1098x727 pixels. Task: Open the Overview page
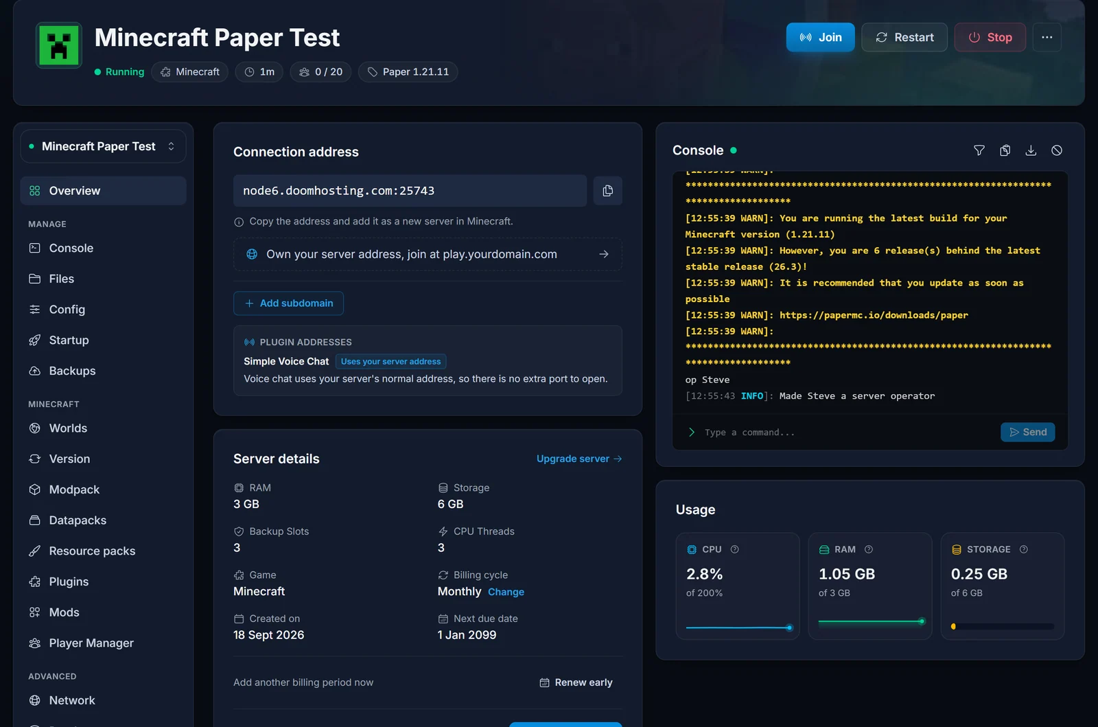click(x=103, y=191)
